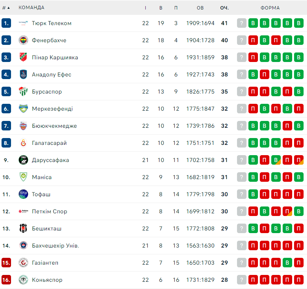The height and width of the screenshot is (289, 307).
Task: Click the red position badge number 16
Action: [6, 280]
